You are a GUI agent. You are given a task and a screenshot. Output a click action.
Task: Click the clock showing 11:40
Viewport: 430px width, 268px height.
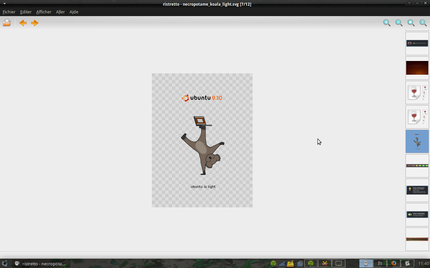click(424, 264)
